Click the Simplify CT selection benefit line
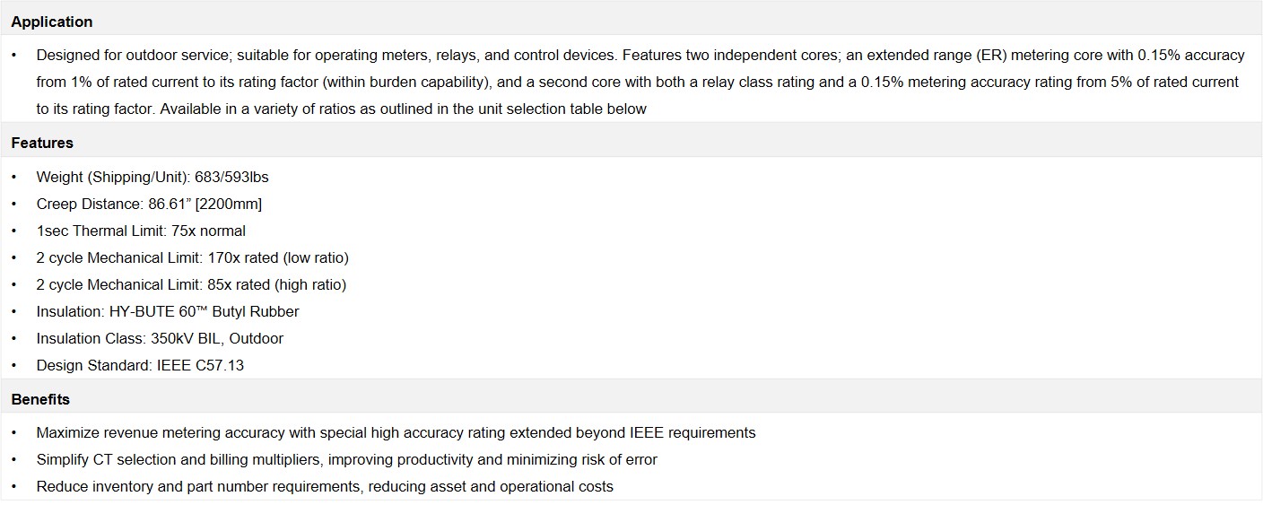Viewport: 1263px width, 505px height. 346,459
